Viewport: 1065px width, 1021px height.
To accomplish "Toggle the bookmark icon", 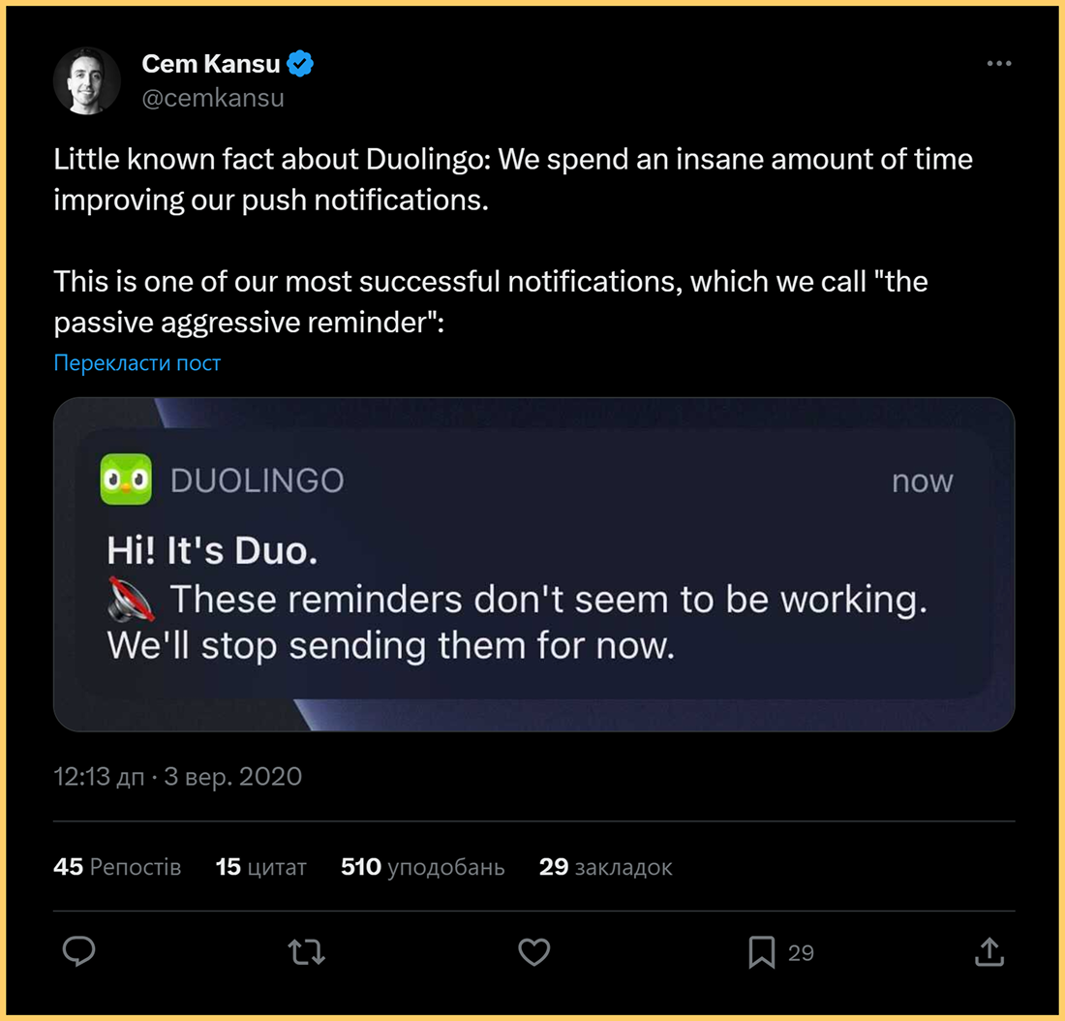I will click(x=762, y=952).
